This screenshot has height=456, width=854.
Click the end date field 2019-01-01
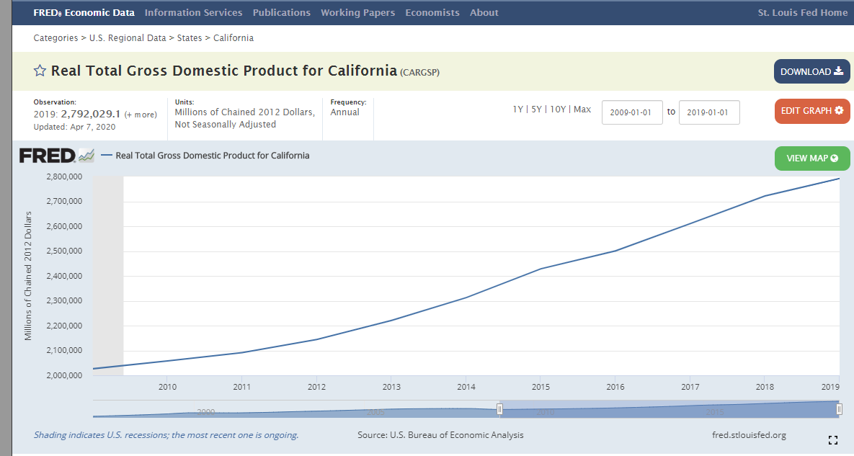(709, 112)
